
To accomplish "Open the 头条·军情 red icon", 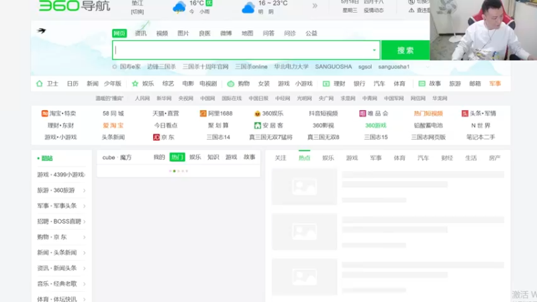I will pos(465,113).
